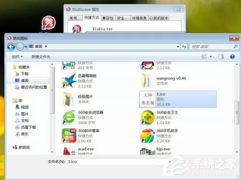The width and height of the screenshot is (241, 180).
Task: Click the 迅雷精简版 bird shortcut icon
Action: 69,81
